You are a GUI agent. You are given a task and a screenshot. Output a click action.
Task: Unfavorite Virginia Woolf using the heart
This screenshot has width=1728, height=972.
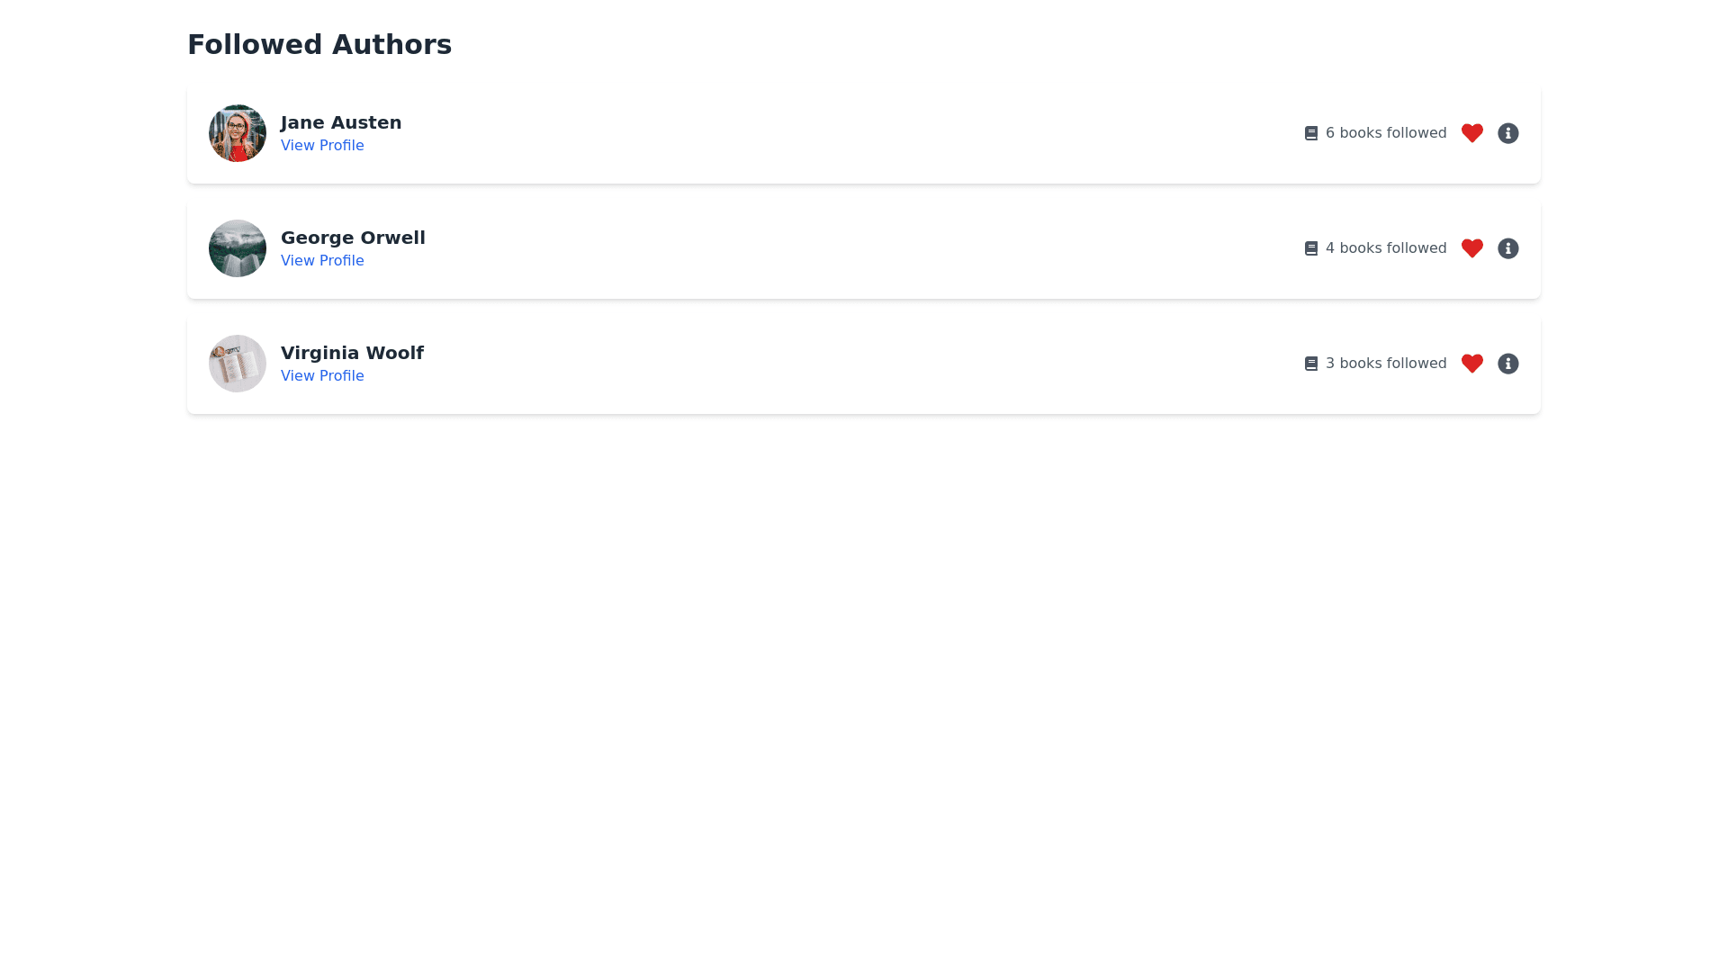coord(1471,364)
